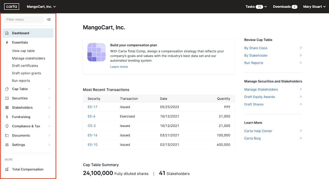
Task: Select the Stakeholders people icon
Action: coord(7,107)
